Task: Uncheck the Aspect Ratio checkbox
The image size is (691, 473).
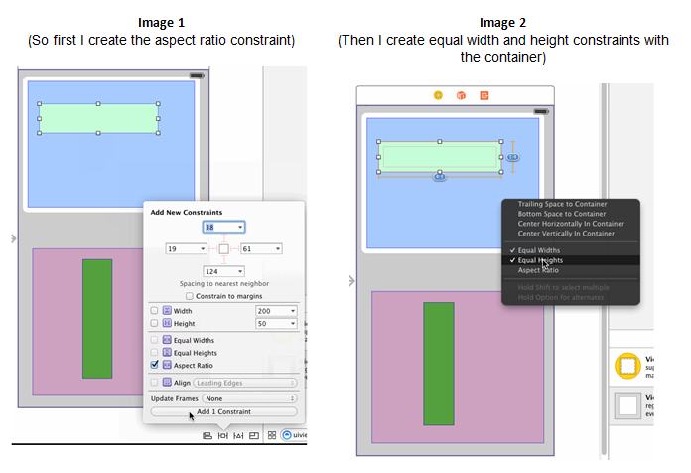Action: (x=154, y=366)
